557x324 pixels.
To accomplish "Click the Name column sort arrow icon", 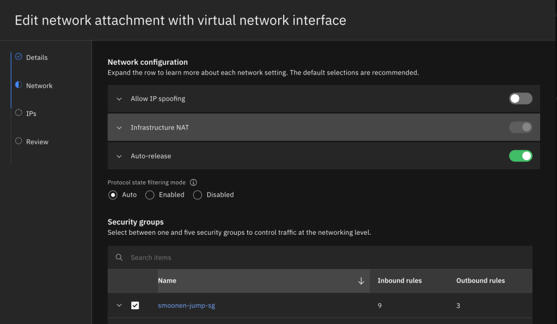I will point(361,281).
